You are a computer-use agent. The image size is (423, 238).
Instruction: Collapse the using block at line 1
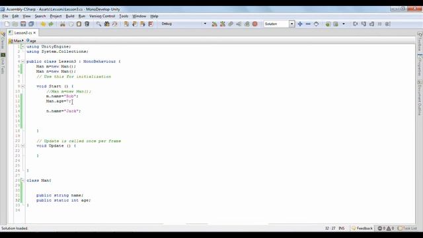[x=22, y=47]
